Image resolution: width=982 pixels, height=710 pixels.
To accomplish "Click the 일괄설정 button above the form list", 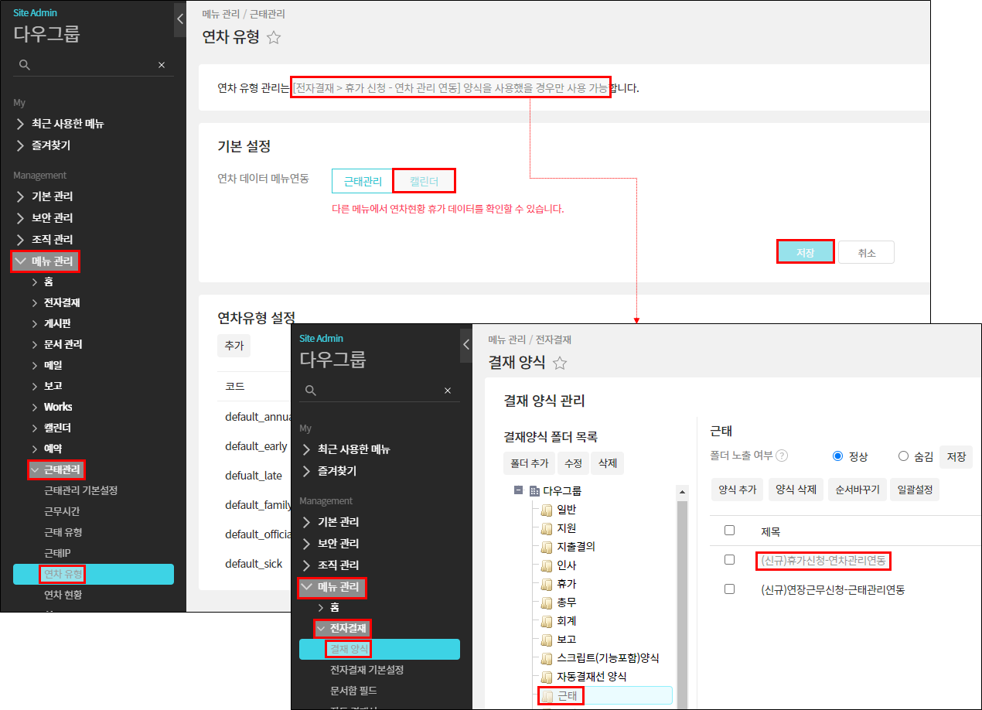I will tap(914, 490).
